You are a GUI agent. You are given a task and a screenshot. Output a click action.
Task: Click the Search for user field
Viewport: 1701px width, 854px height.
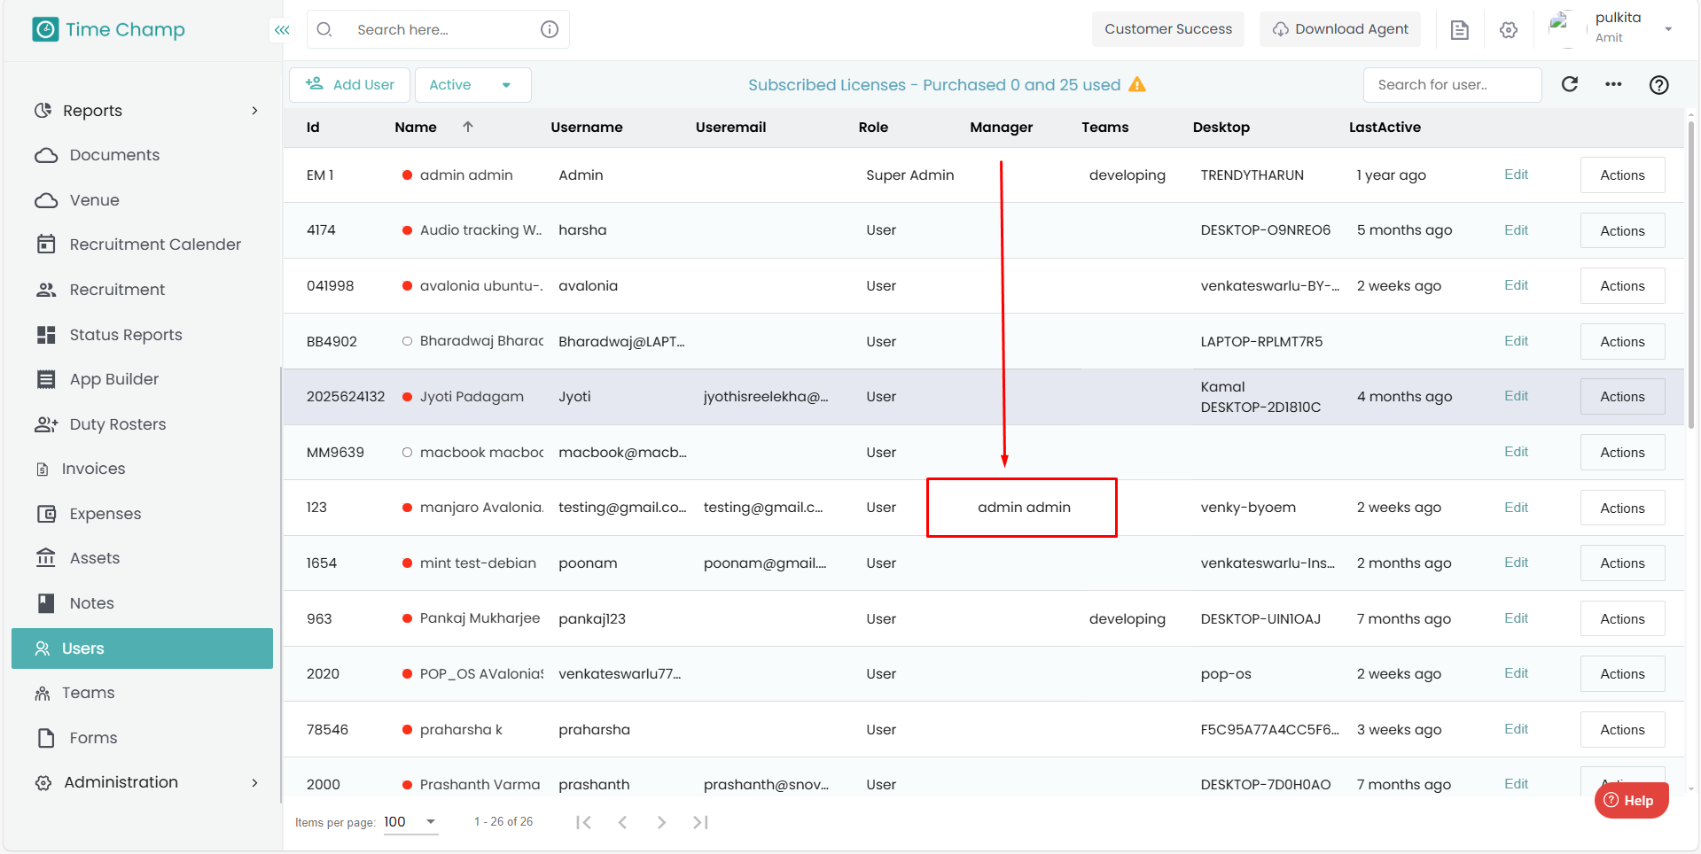tap(1451, 85)
